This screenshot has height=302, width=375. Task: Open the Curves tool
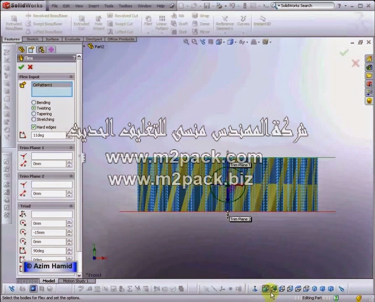[x=243, y=21]
